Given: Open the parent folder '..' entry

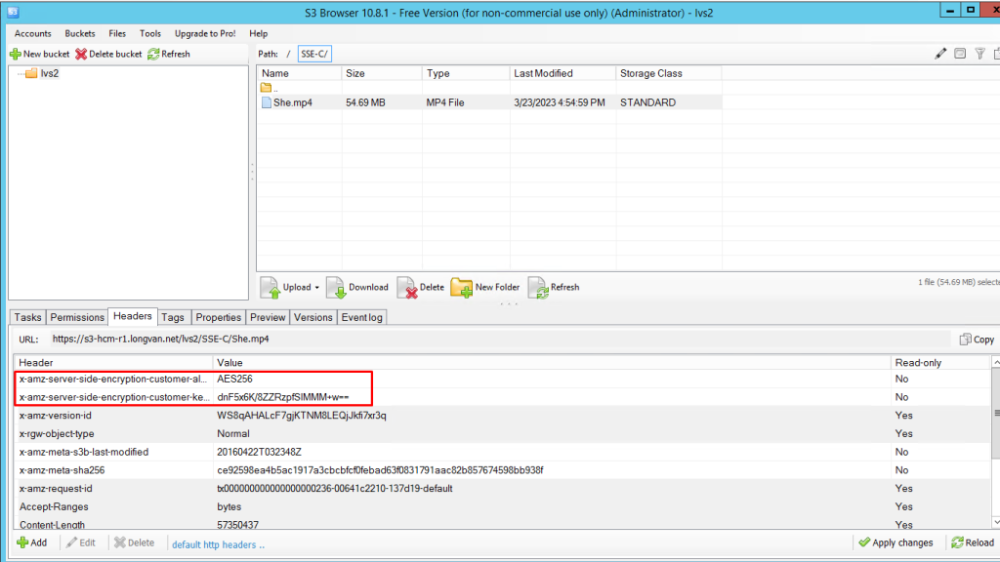Looking at the screenshot, I should pos(270,88).
